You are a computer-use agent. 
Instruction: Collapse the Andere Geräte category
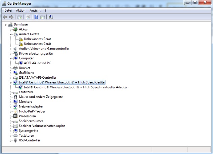11,34
